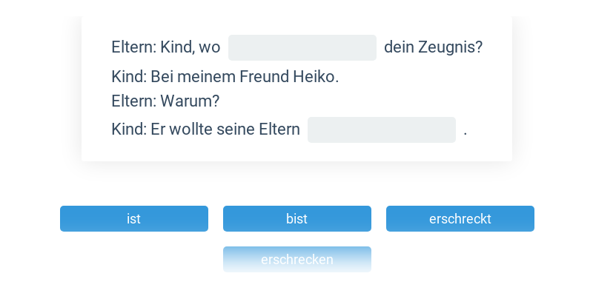Click the 'Eltern:' speaker label on the first line
Image resolution: width=593 pixels, height=296 pixels.
click(x=133, y=47)
